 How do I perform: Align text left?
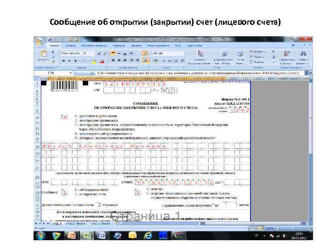(x=113, y=61)
